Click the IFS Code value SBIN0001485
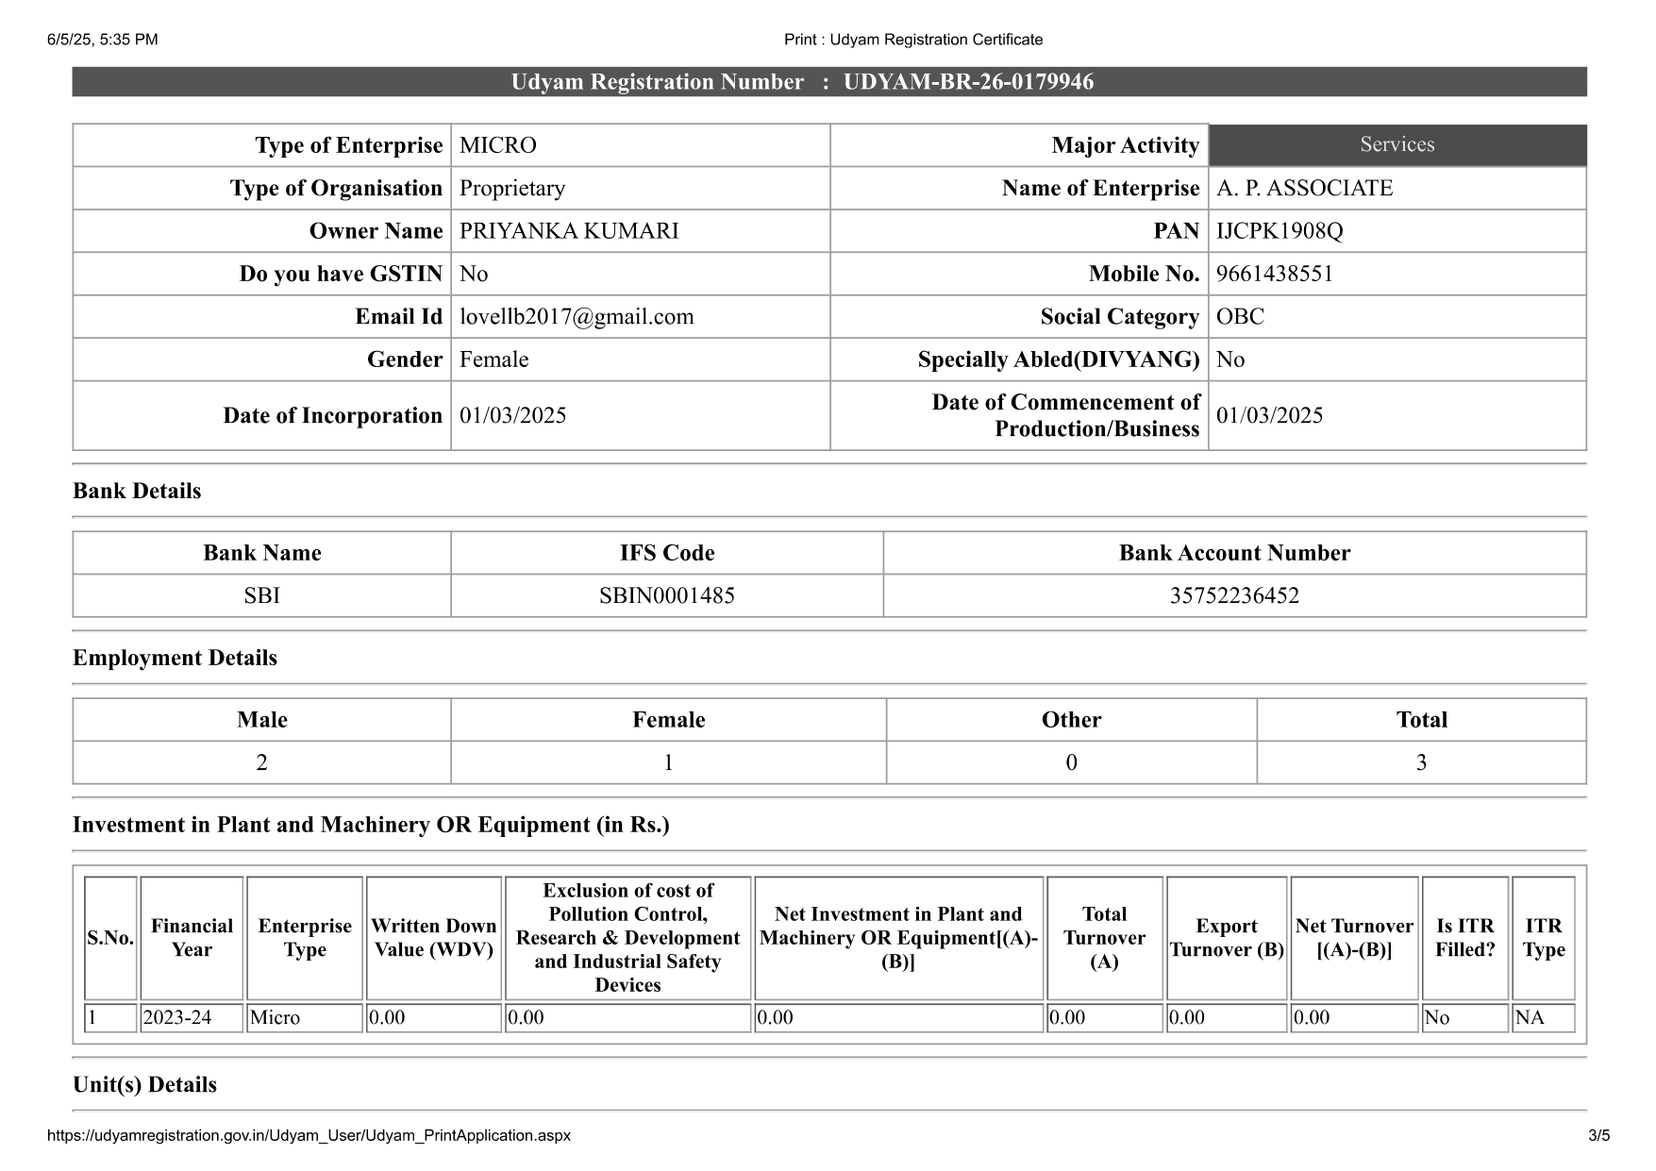 [x=666, y=596]
